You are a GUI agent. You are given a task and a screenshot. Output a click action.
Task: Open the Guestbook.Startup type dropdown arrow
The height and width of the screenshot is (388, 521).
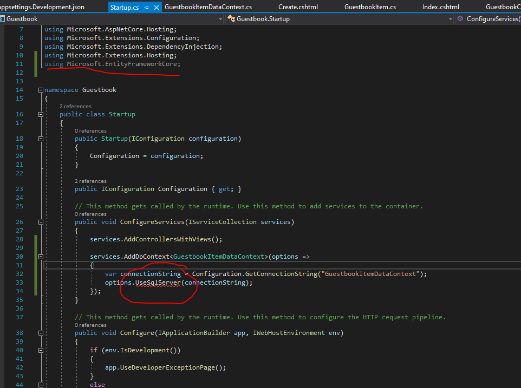point(450,19)
